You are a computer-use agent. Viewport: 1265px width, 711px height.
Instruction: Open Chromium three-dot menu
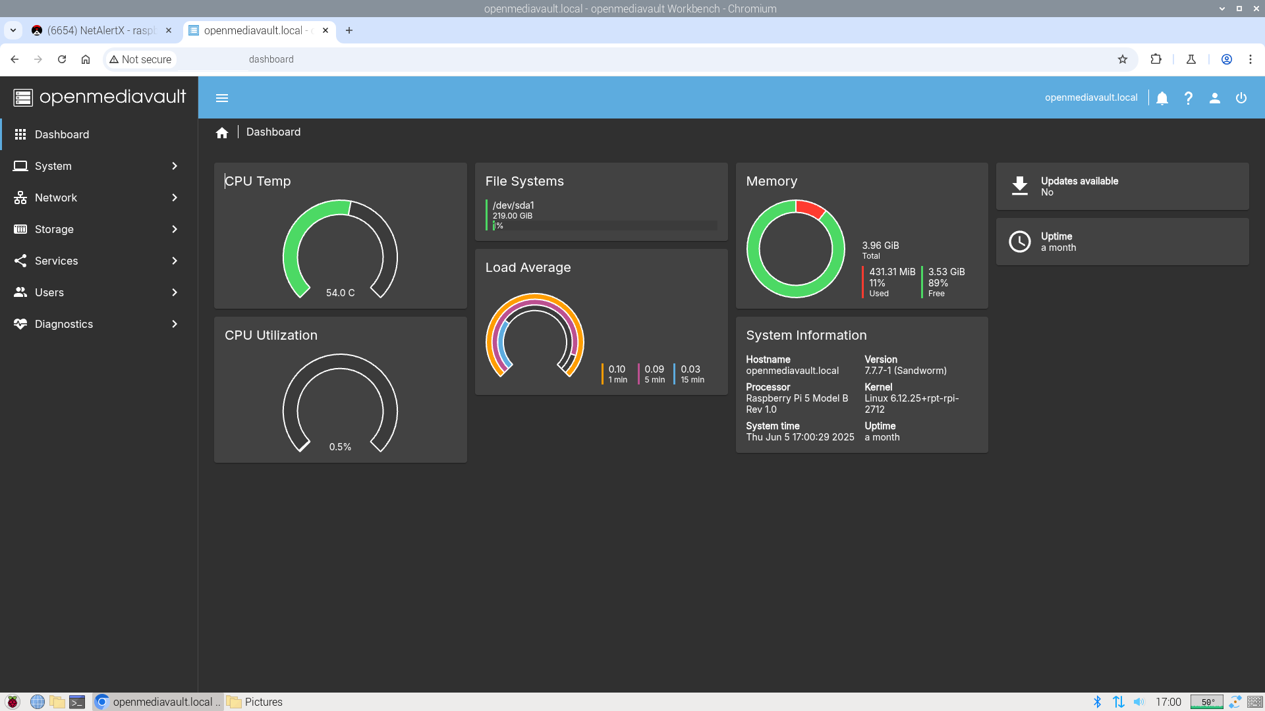pos(1251,59)
